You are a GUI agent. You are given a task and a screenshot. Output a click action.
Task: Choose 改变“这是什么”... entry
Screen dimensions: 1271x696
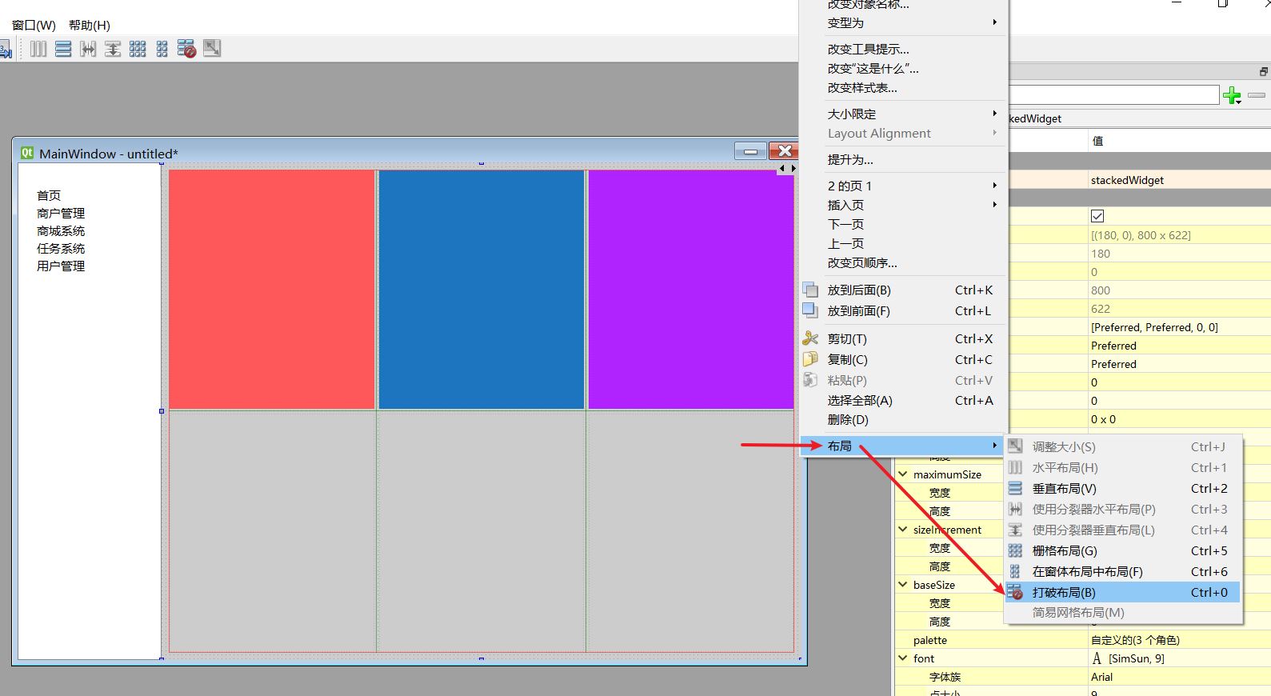(x=902, y=69)
